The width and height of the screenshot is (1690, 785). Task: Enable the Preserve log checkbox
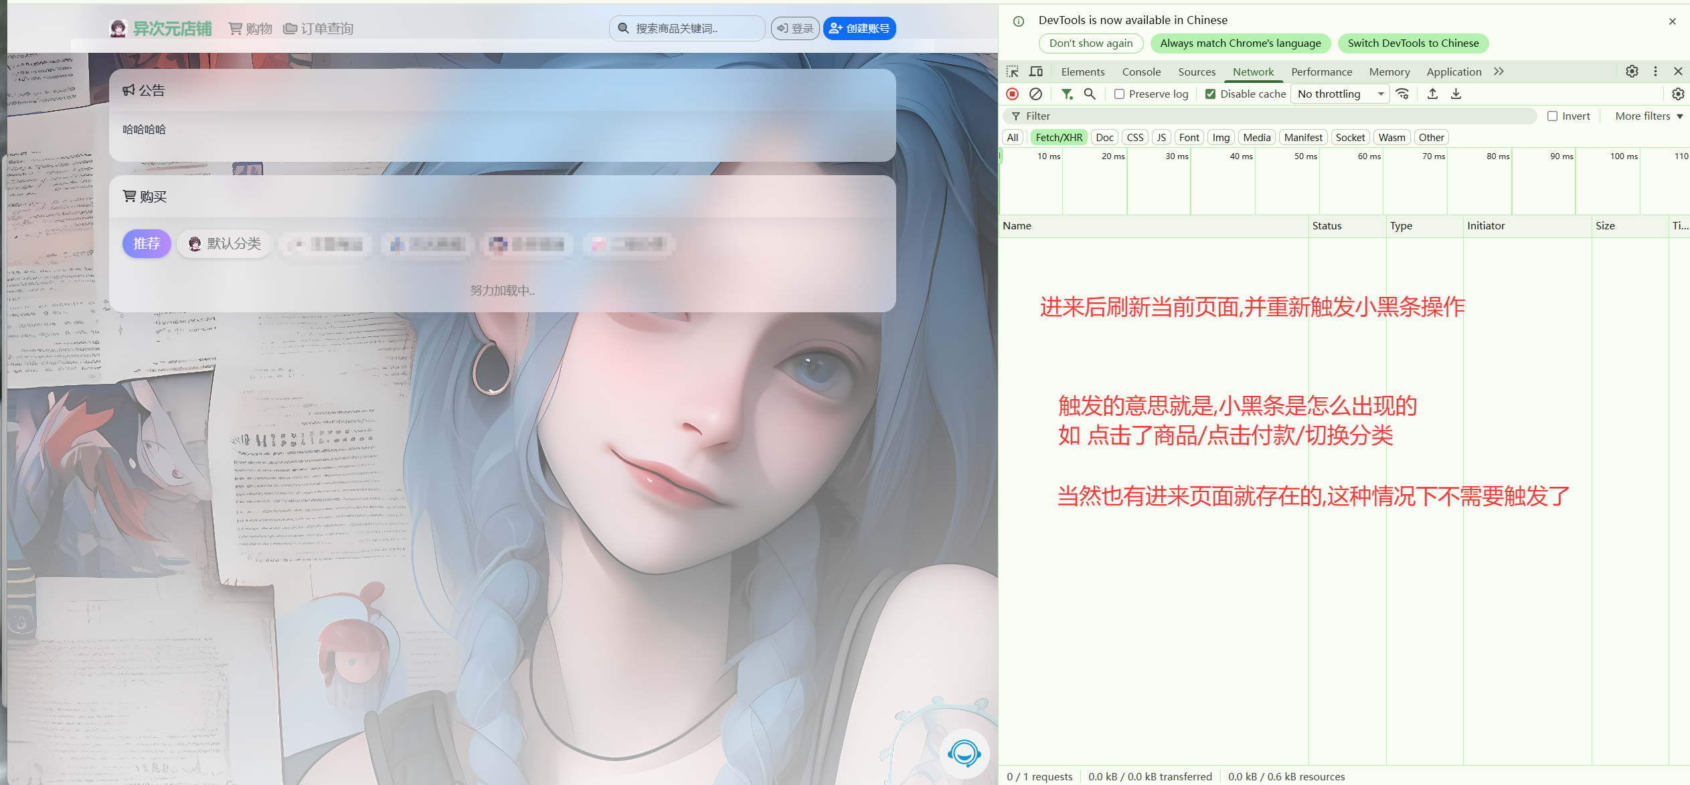(x=1119, y=94)
